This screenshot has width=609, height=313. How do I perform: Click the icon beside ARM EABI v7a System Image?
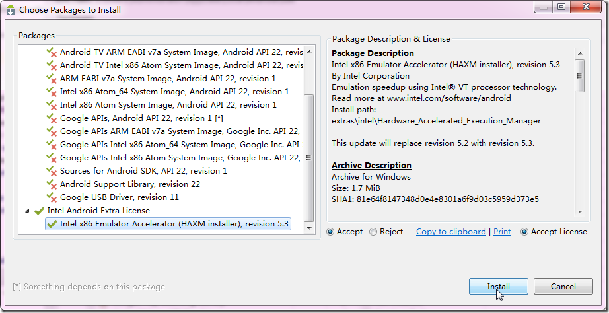click(52, 79)
